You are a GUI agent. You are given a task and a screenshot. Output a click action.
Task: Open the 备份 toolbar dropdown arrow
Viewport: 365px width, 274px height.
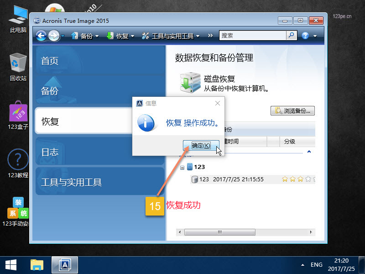(97, 35)
